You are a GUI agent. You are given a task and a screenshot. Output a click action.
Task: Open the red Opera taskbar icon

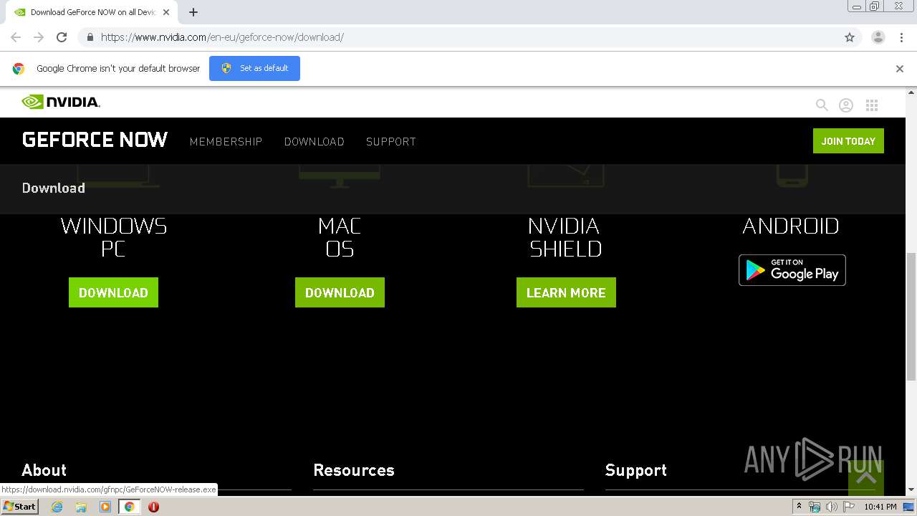153,507
